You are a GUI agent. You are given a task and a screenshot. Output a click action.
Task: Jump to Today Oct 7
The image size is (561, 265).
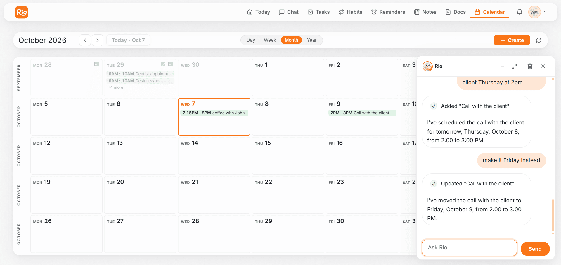coord(128,40)
